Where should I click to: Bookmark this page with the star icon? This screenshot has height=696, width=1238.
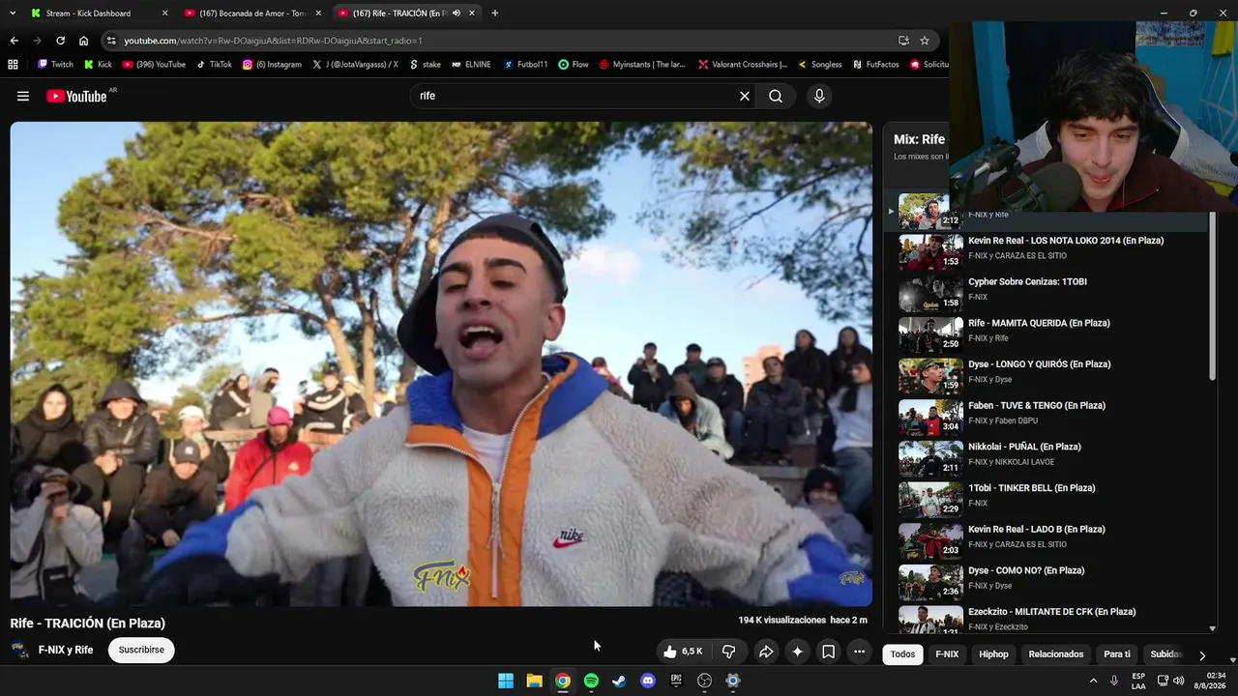pos(925,41)
